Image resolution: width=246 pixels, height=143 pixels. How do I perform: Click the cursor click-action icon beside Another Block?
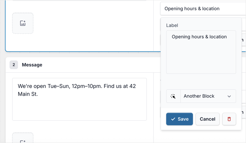point(173,96)
